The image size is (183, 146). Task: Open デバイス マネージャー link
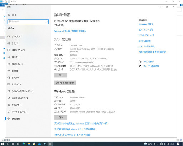(x=147, y=30)
